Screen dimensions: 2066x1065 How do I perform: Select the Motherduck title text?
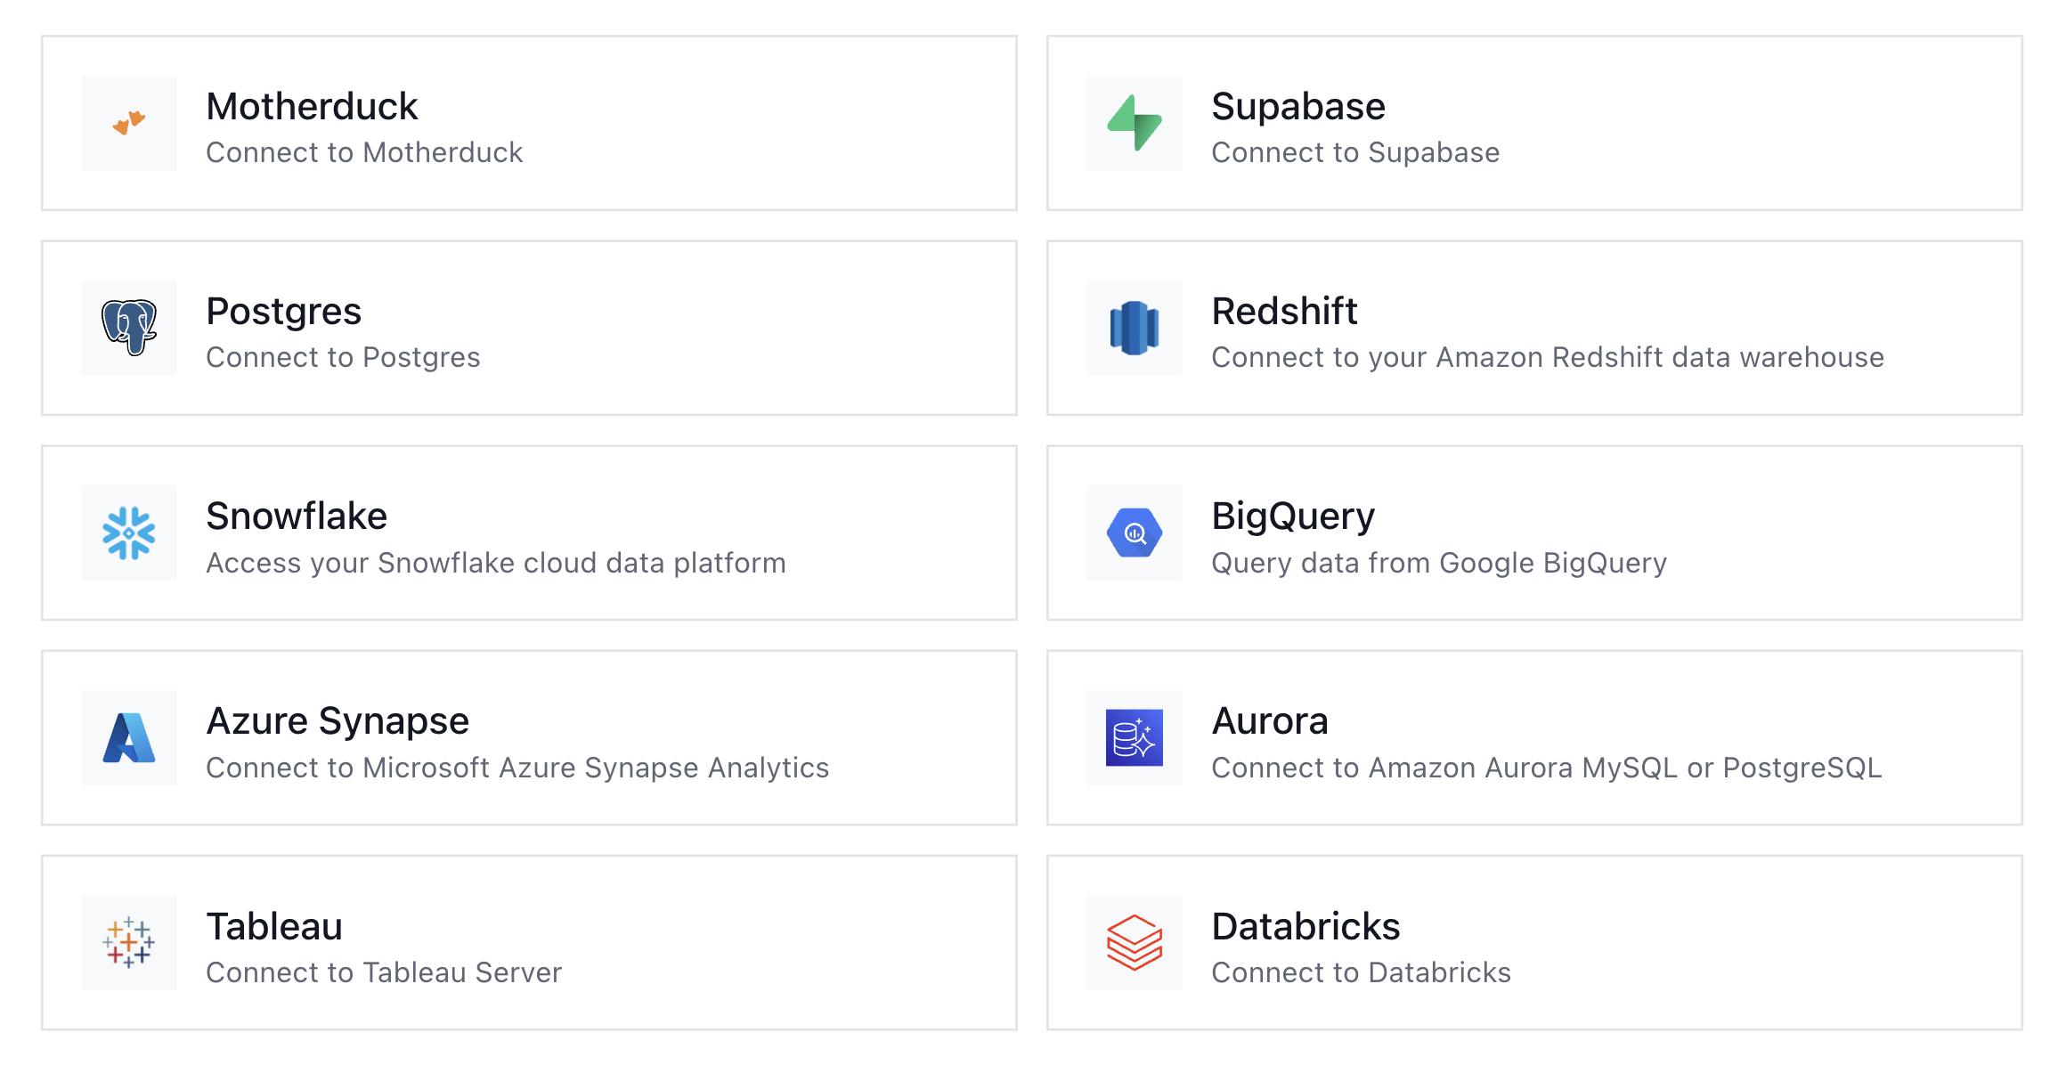(x=312, y=107)
